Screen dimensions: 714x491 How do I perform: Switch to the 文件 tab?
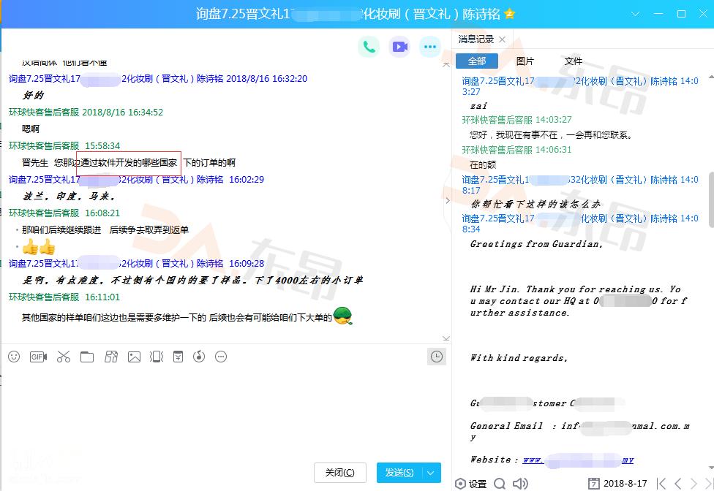(x=573, y=61)
